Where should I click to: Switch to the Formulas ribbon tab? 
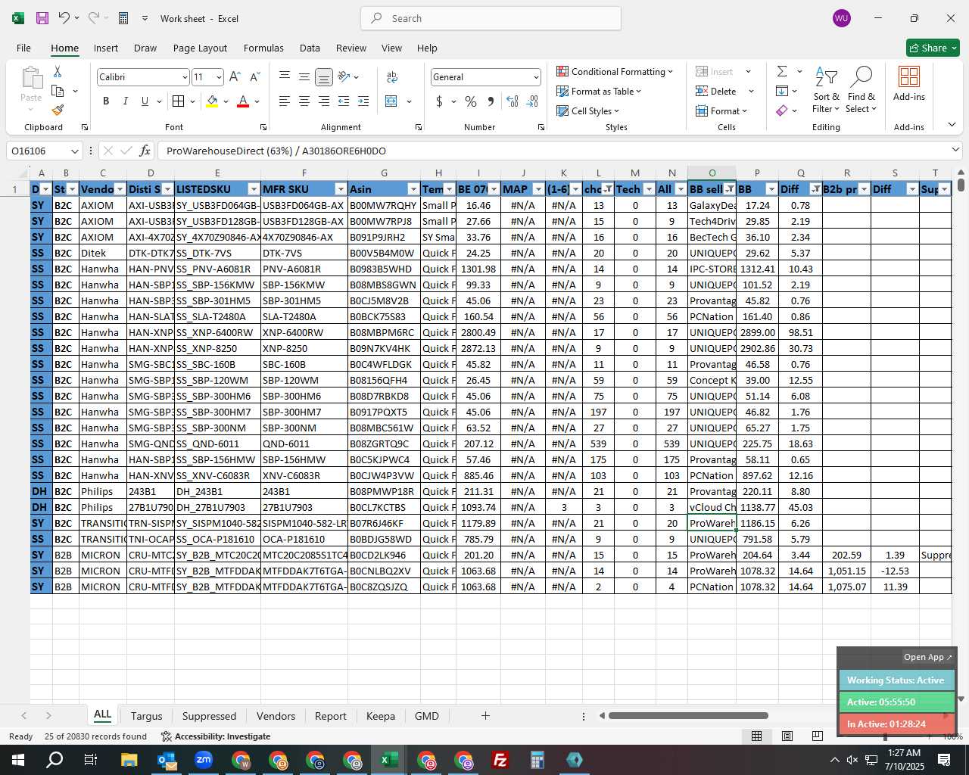click(263, 48)
